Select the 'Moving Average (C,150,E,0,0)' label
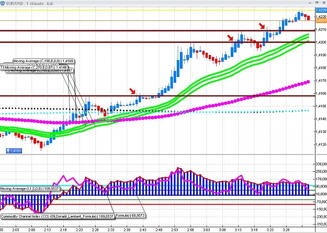The image size is (327, 233). click(43, 61)
